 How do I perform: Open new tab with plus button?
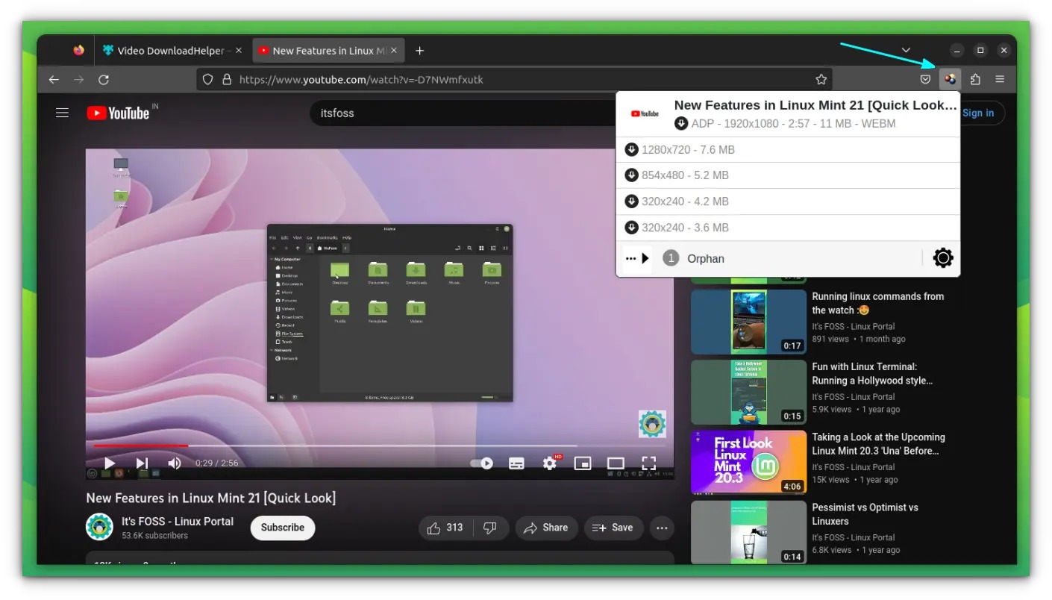419,51
